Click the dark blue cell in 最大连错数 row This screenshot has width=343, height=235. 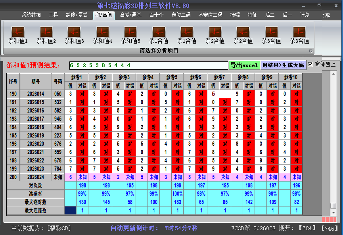(71, 210)
